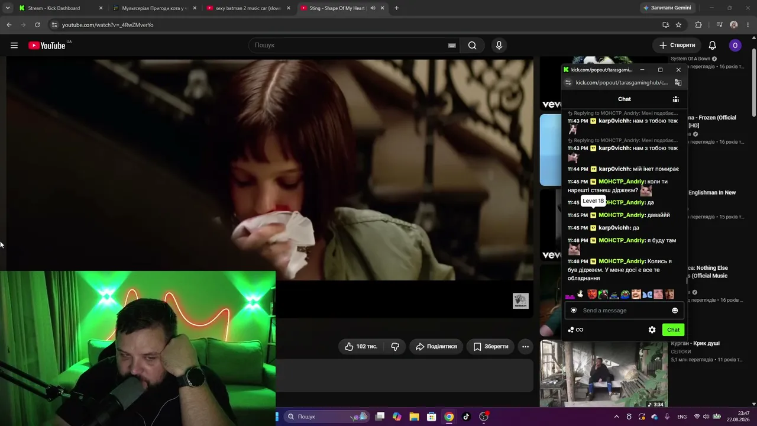The image size is (757, 426).
Task: Open Chrome media controls icon
Action: (x=719, y=25)
